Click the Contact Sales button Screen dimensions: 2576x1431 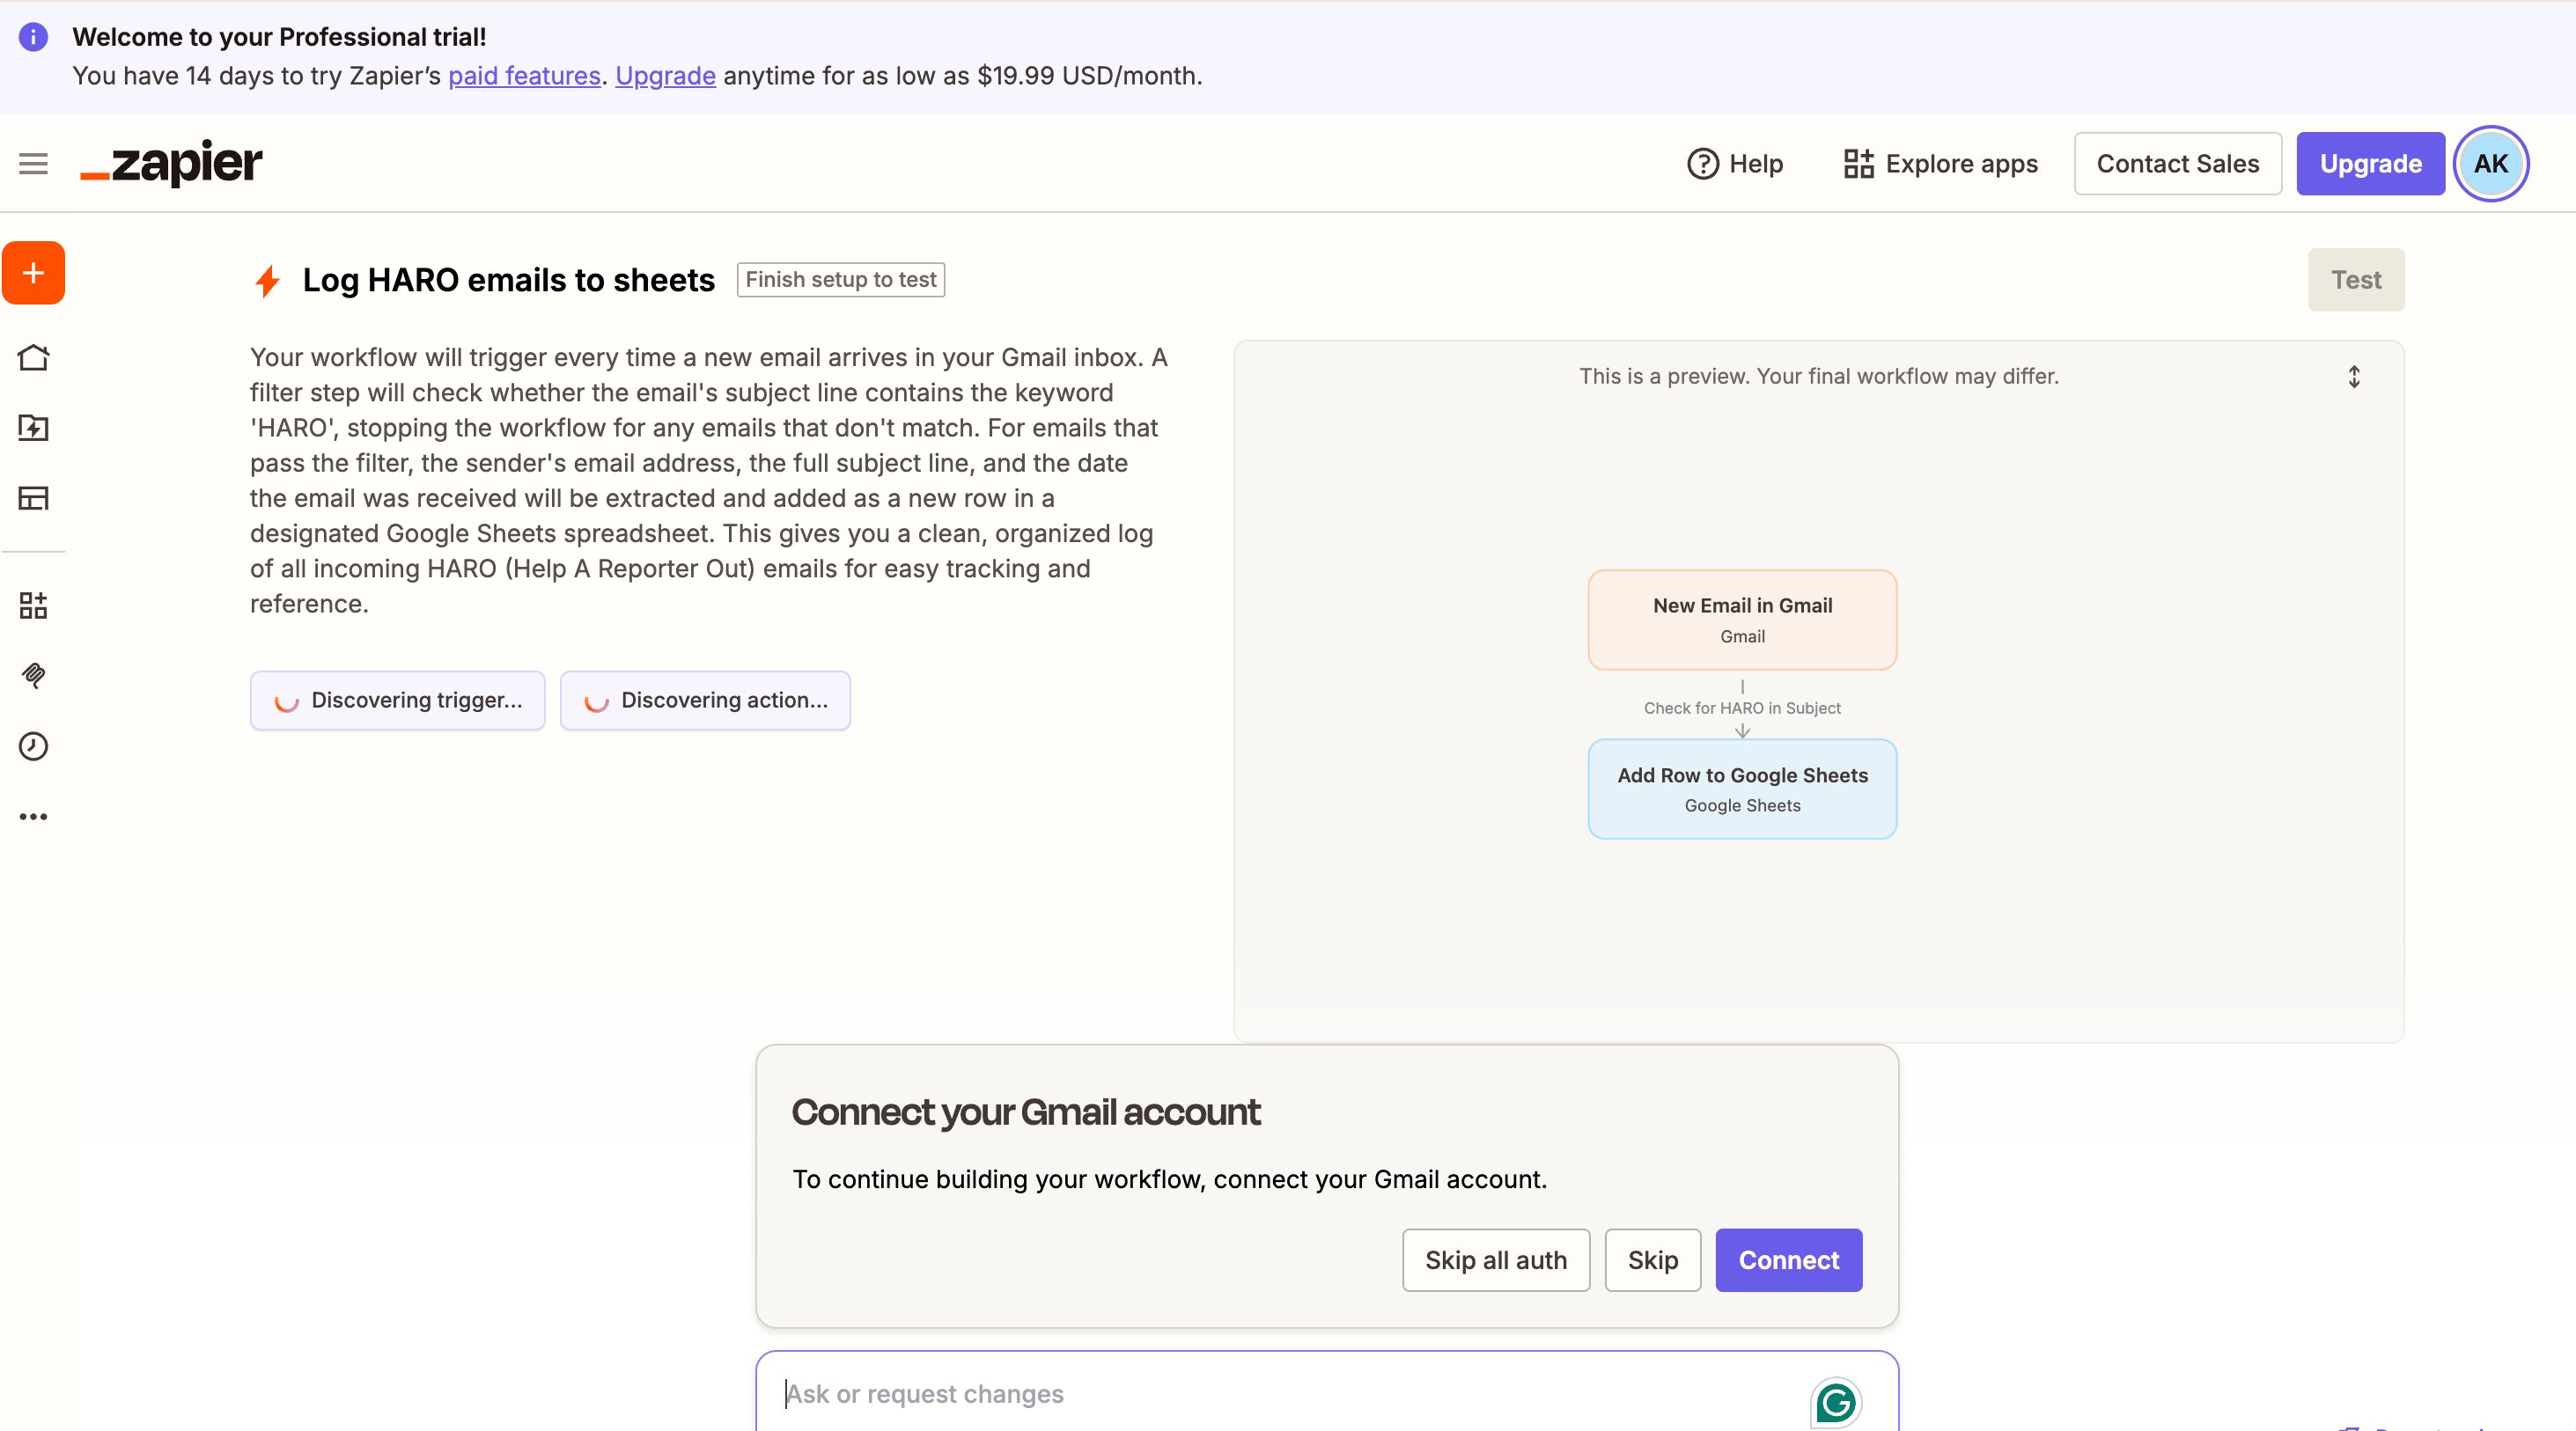[2177, 164]
